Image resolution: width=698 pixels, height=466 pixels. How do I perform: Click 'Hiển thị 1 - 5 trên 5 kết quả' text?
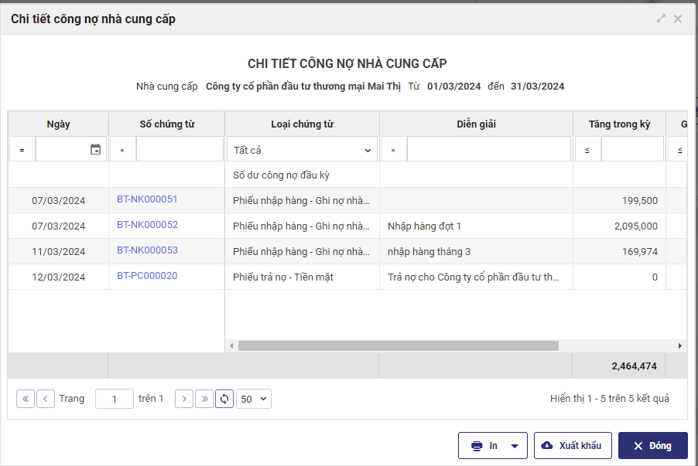(610, 399)
